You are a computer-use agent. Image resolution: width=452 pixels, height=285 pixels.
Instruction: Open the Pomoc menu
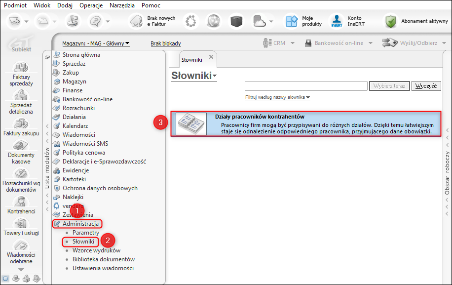tap(151, 5)
